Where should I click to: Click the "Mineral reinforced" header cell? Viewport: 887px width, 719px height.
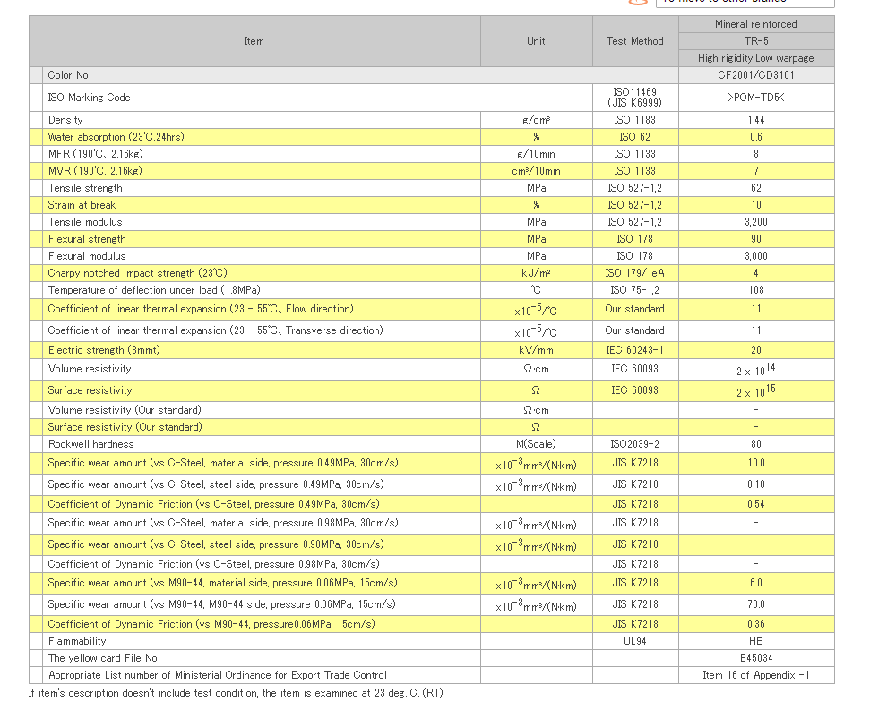point(756,24)
